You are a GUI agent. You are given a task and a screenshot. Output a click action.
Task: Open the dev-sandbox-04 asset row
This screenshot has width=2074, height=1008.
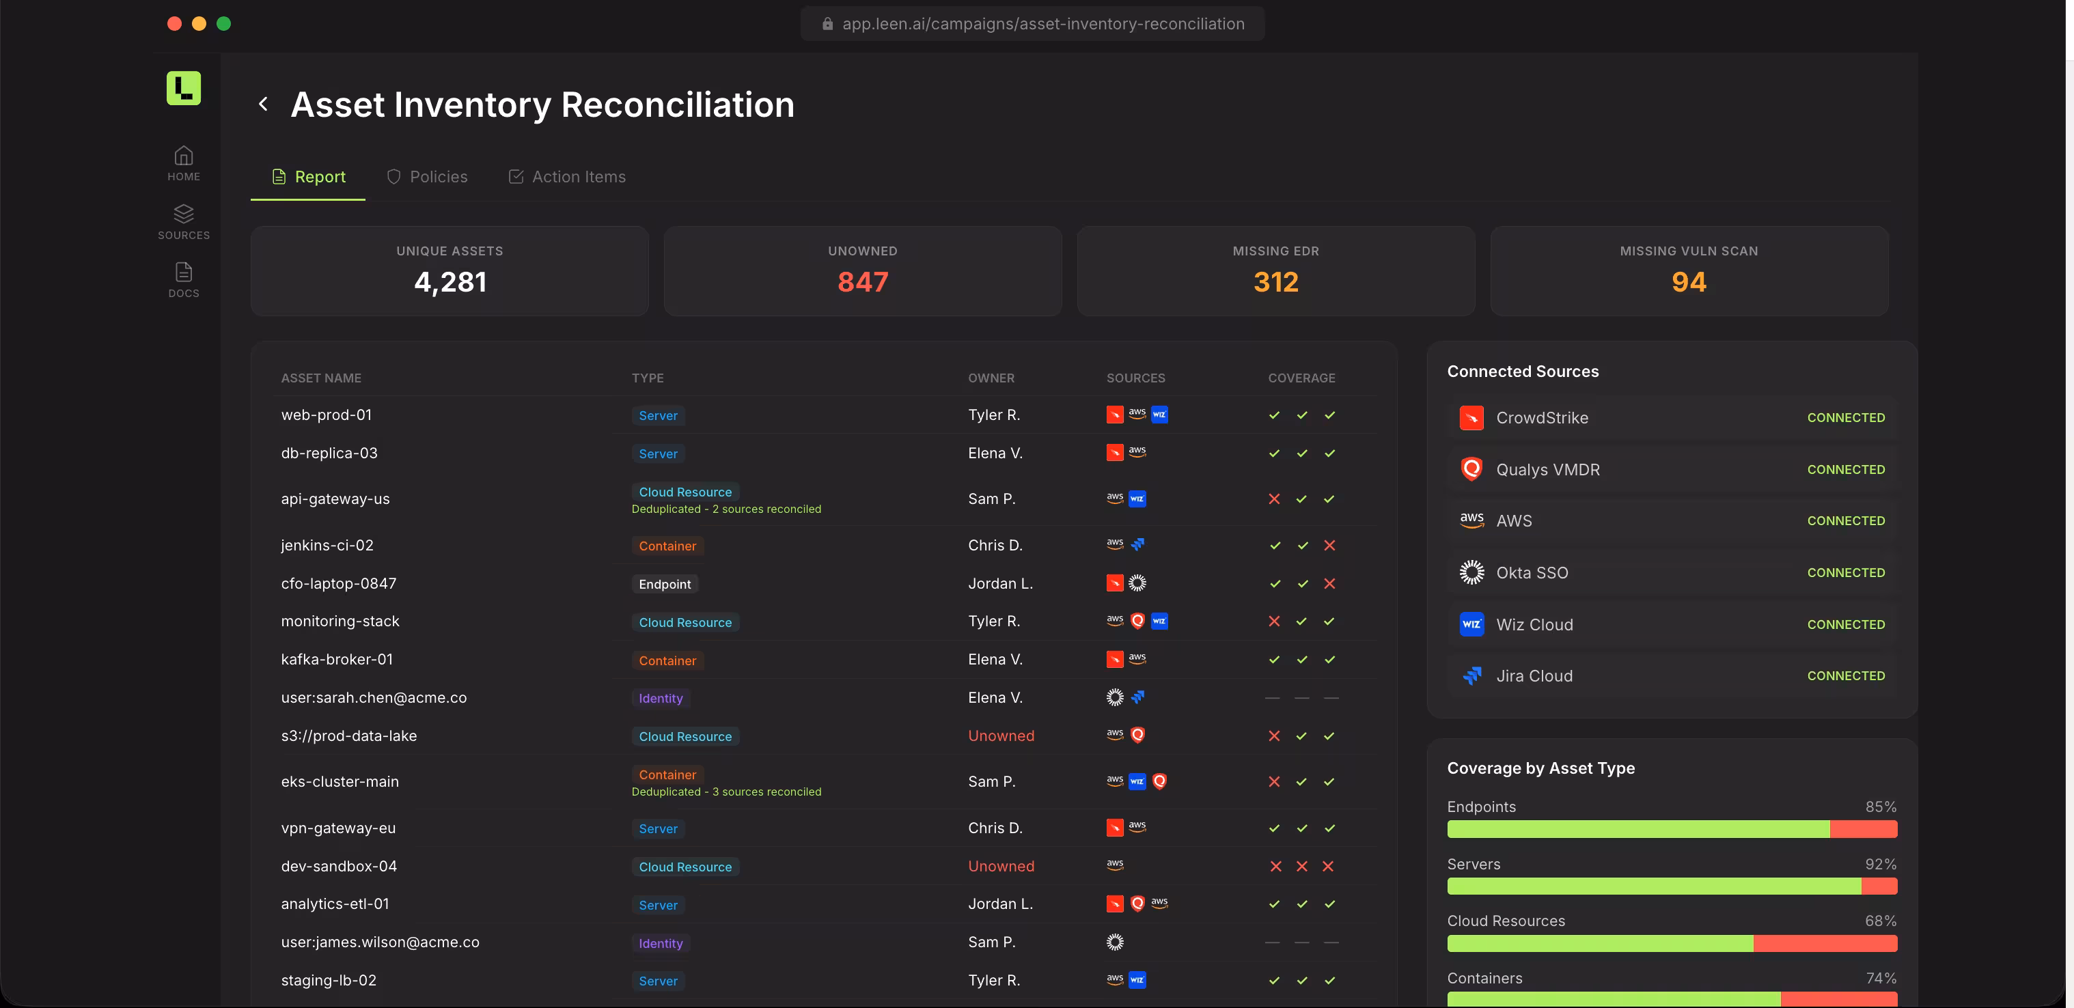click(339, 867)
